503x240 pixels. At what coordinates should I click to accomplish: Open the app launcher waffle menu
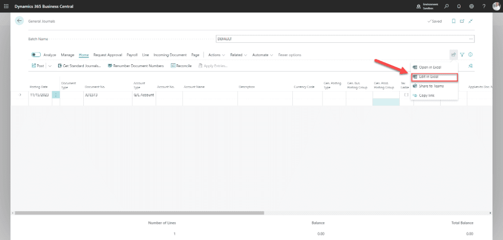(6, 6)
